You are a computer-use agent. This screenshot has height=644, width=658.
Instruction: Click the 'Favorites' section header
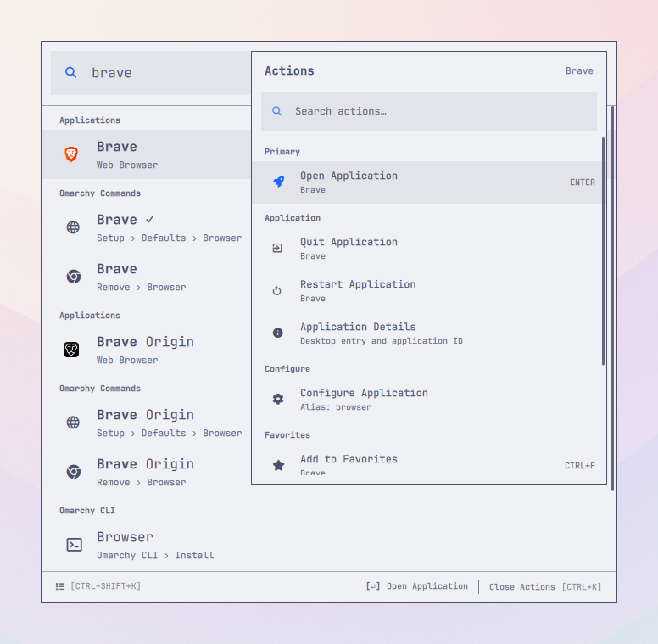coord(287,435)
